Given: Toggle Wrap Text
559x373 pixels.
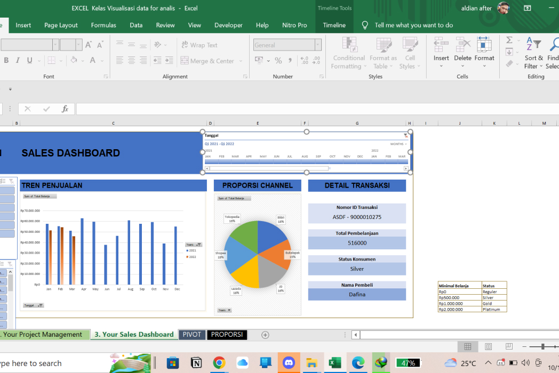Looking at the screenshot, I should coord(199,45).
